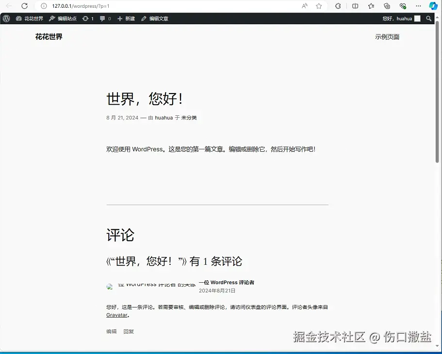Launch Copilot sidebar icon
The width and height of the screenshot is (442, 354).
pos(433,6)
